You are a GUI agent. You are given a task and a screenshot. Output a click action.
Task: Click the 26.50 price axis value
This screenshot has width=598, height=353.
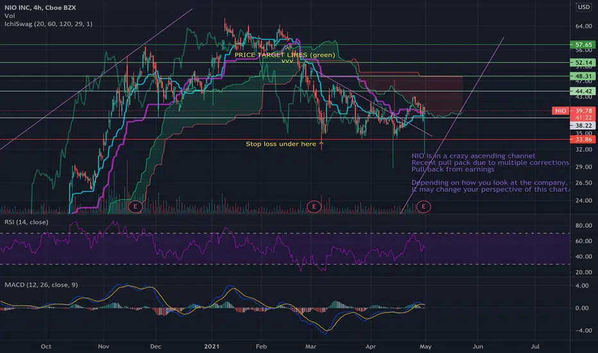[583, 183]
